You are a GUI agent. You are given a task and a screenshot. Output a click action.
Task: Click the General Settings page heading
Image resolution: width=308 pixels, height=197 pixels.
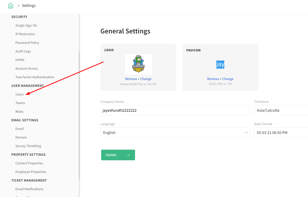pyautogui.click(x=125, y=31)
